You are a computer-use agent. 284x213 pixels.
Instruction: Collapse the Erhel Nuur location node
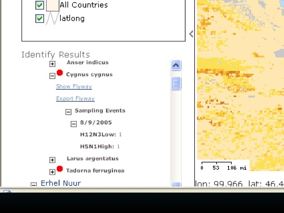[x=34, y=185]
